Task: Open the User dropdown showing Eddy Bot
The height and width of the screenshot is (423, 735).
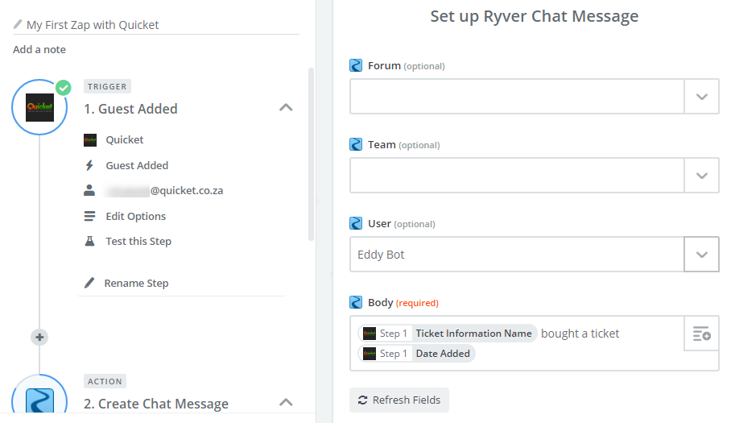Action: [701, 255]
